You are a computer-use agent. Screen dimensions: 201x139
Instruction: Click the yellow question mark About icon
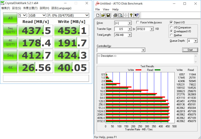[x=131, y=15]
